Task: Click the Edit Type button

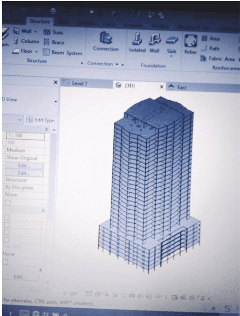Action: (40, 120)
